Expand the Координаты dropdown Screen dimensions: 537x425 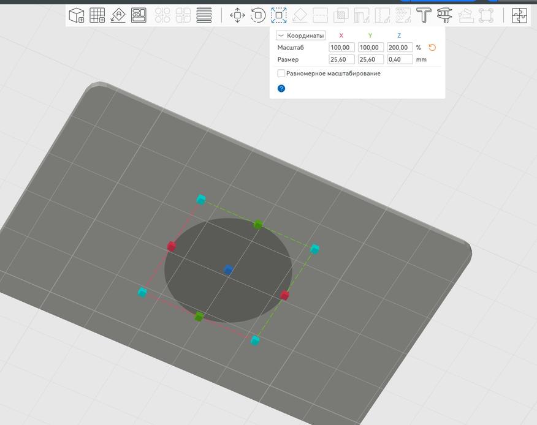tap(300, 36)
